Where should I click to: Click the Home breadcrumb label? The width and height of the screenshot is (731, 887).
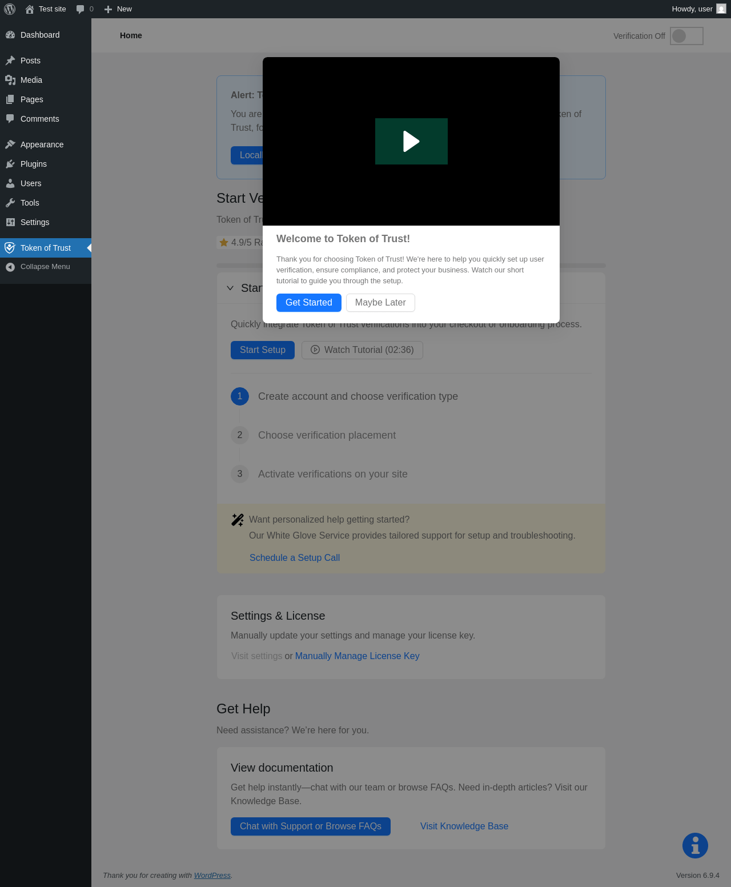[x=131, y=35]
